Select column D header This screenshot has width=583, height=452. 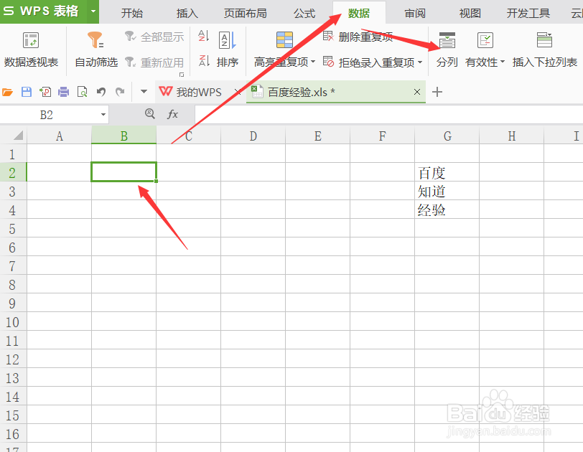coord(253,136)
